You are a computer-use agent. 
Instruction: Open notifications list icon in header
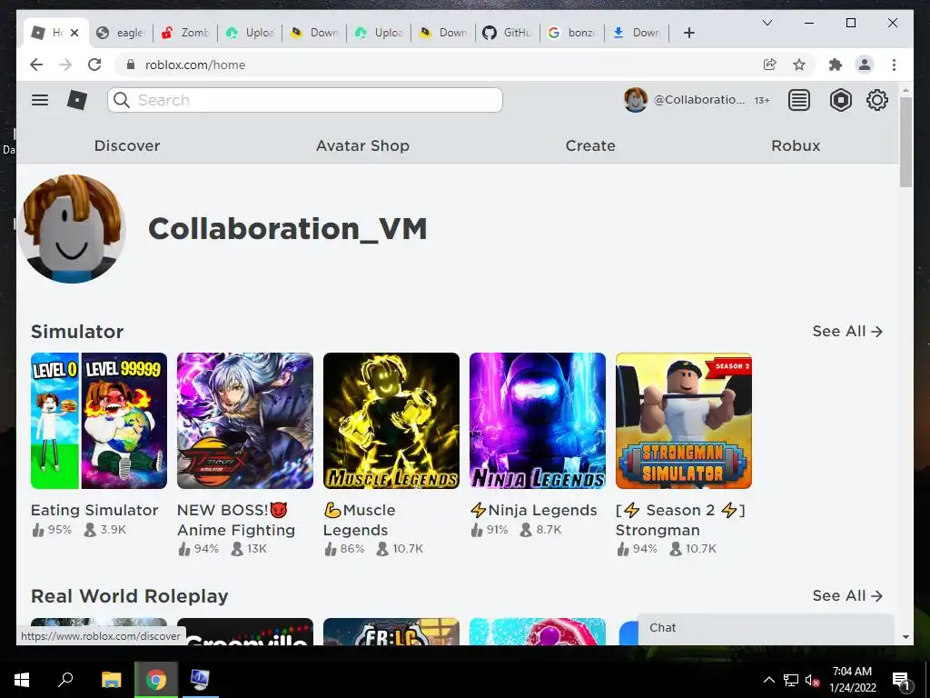coord(799,100)
